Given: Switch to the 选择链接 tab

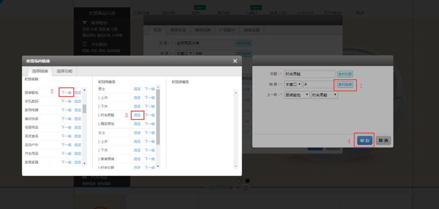Looking at the screenshot, I should click(40, 71).
